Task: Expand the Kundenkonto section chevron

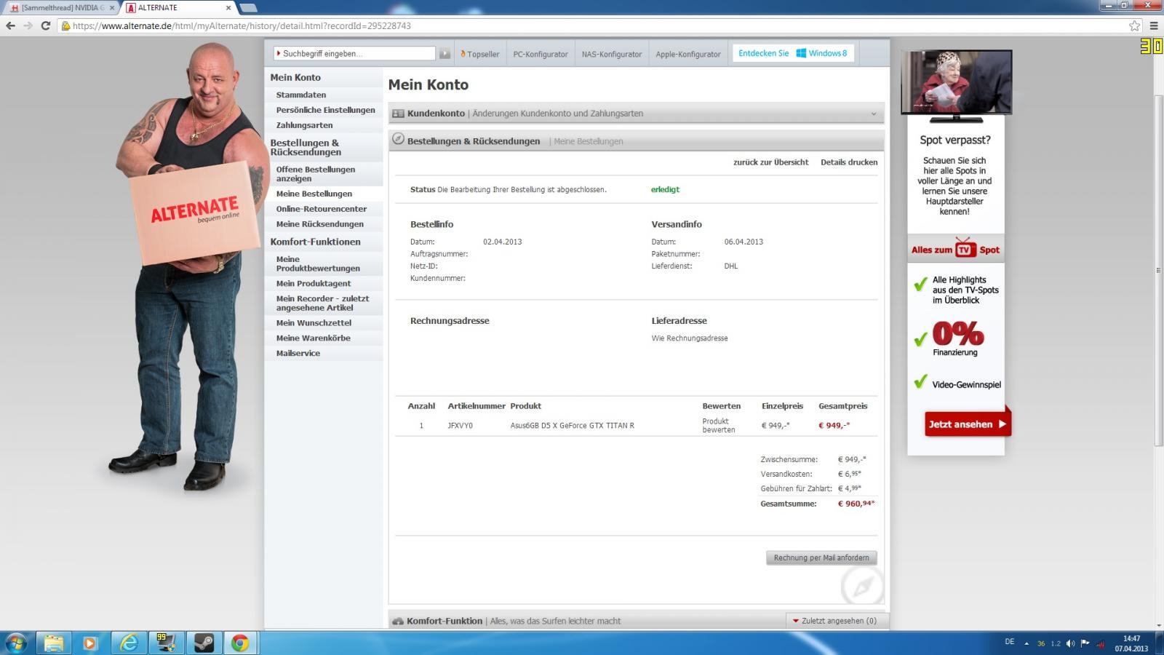Action: pyautogui.click(x=874, y=114)
